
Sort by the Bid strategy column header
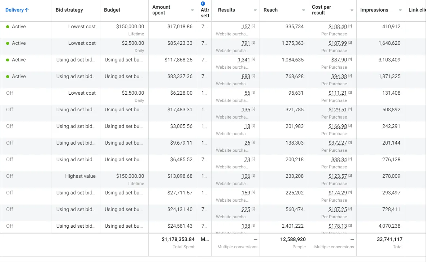point(69,10)
